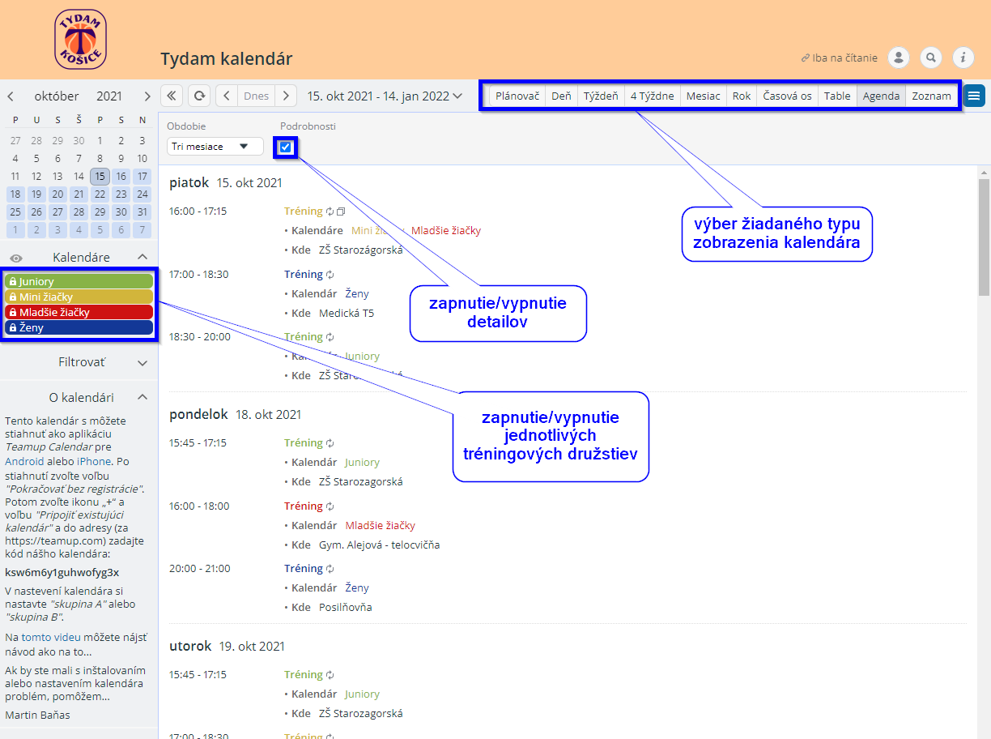Switch to the Mesiac view tab
This screenshot has height=739, width=991.
(703, 96)
